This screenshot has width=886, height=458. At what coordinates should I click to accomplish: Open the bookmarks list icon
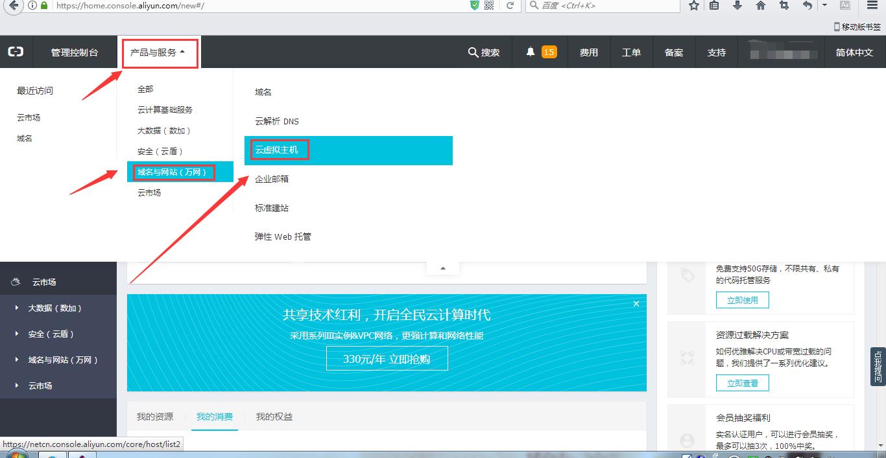[x=714, y=5]
